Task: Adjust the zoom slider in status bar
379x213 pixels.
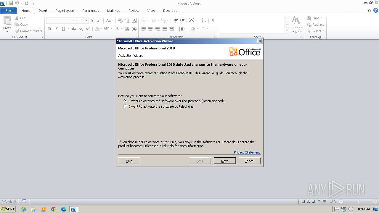Action: pyautogui.click(x=358, y=201)
